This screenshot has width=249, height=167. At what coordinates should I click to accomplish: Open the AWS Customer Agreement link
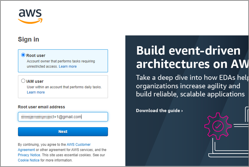click(x=78, y=144)
